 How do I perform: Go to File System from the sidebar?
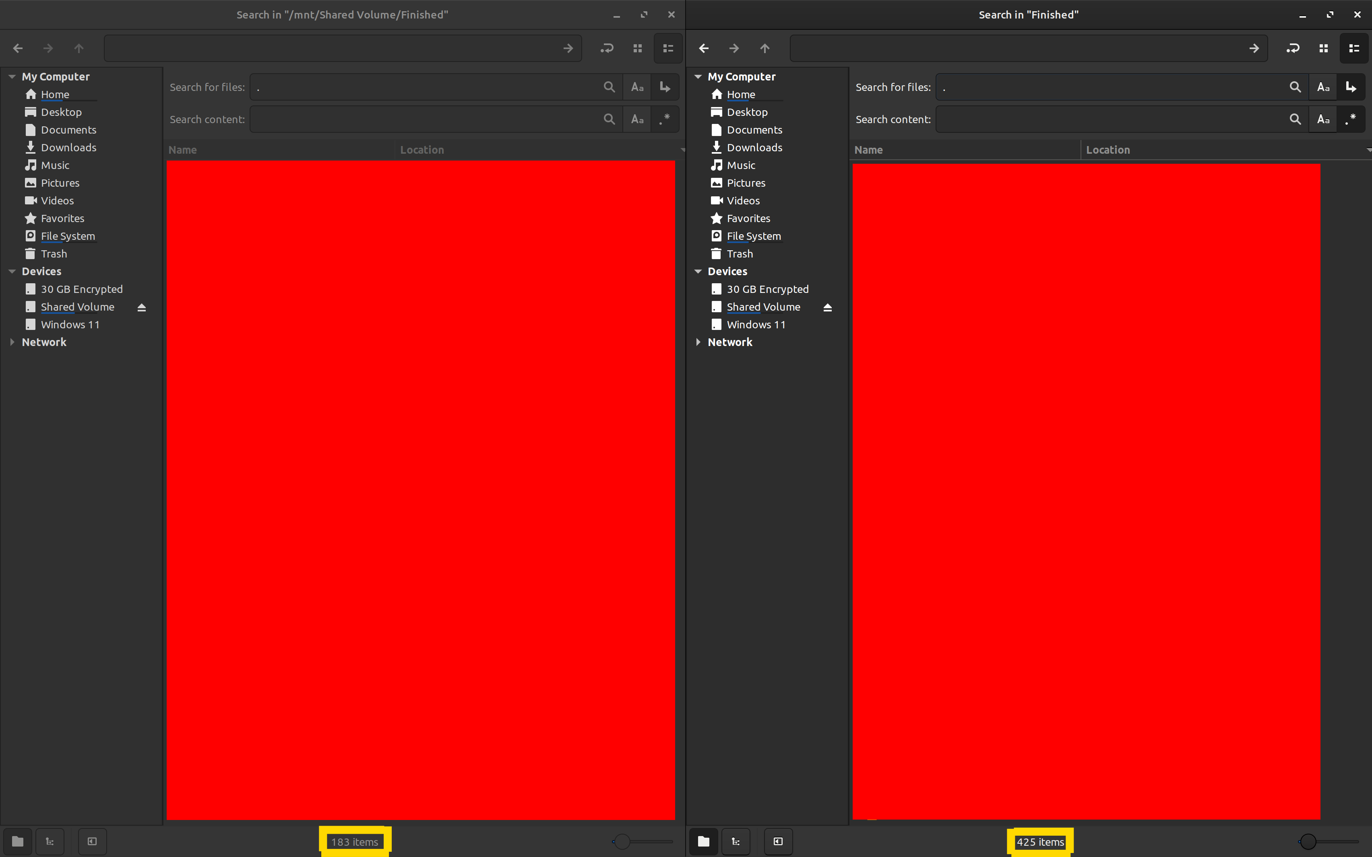[68, 236]
